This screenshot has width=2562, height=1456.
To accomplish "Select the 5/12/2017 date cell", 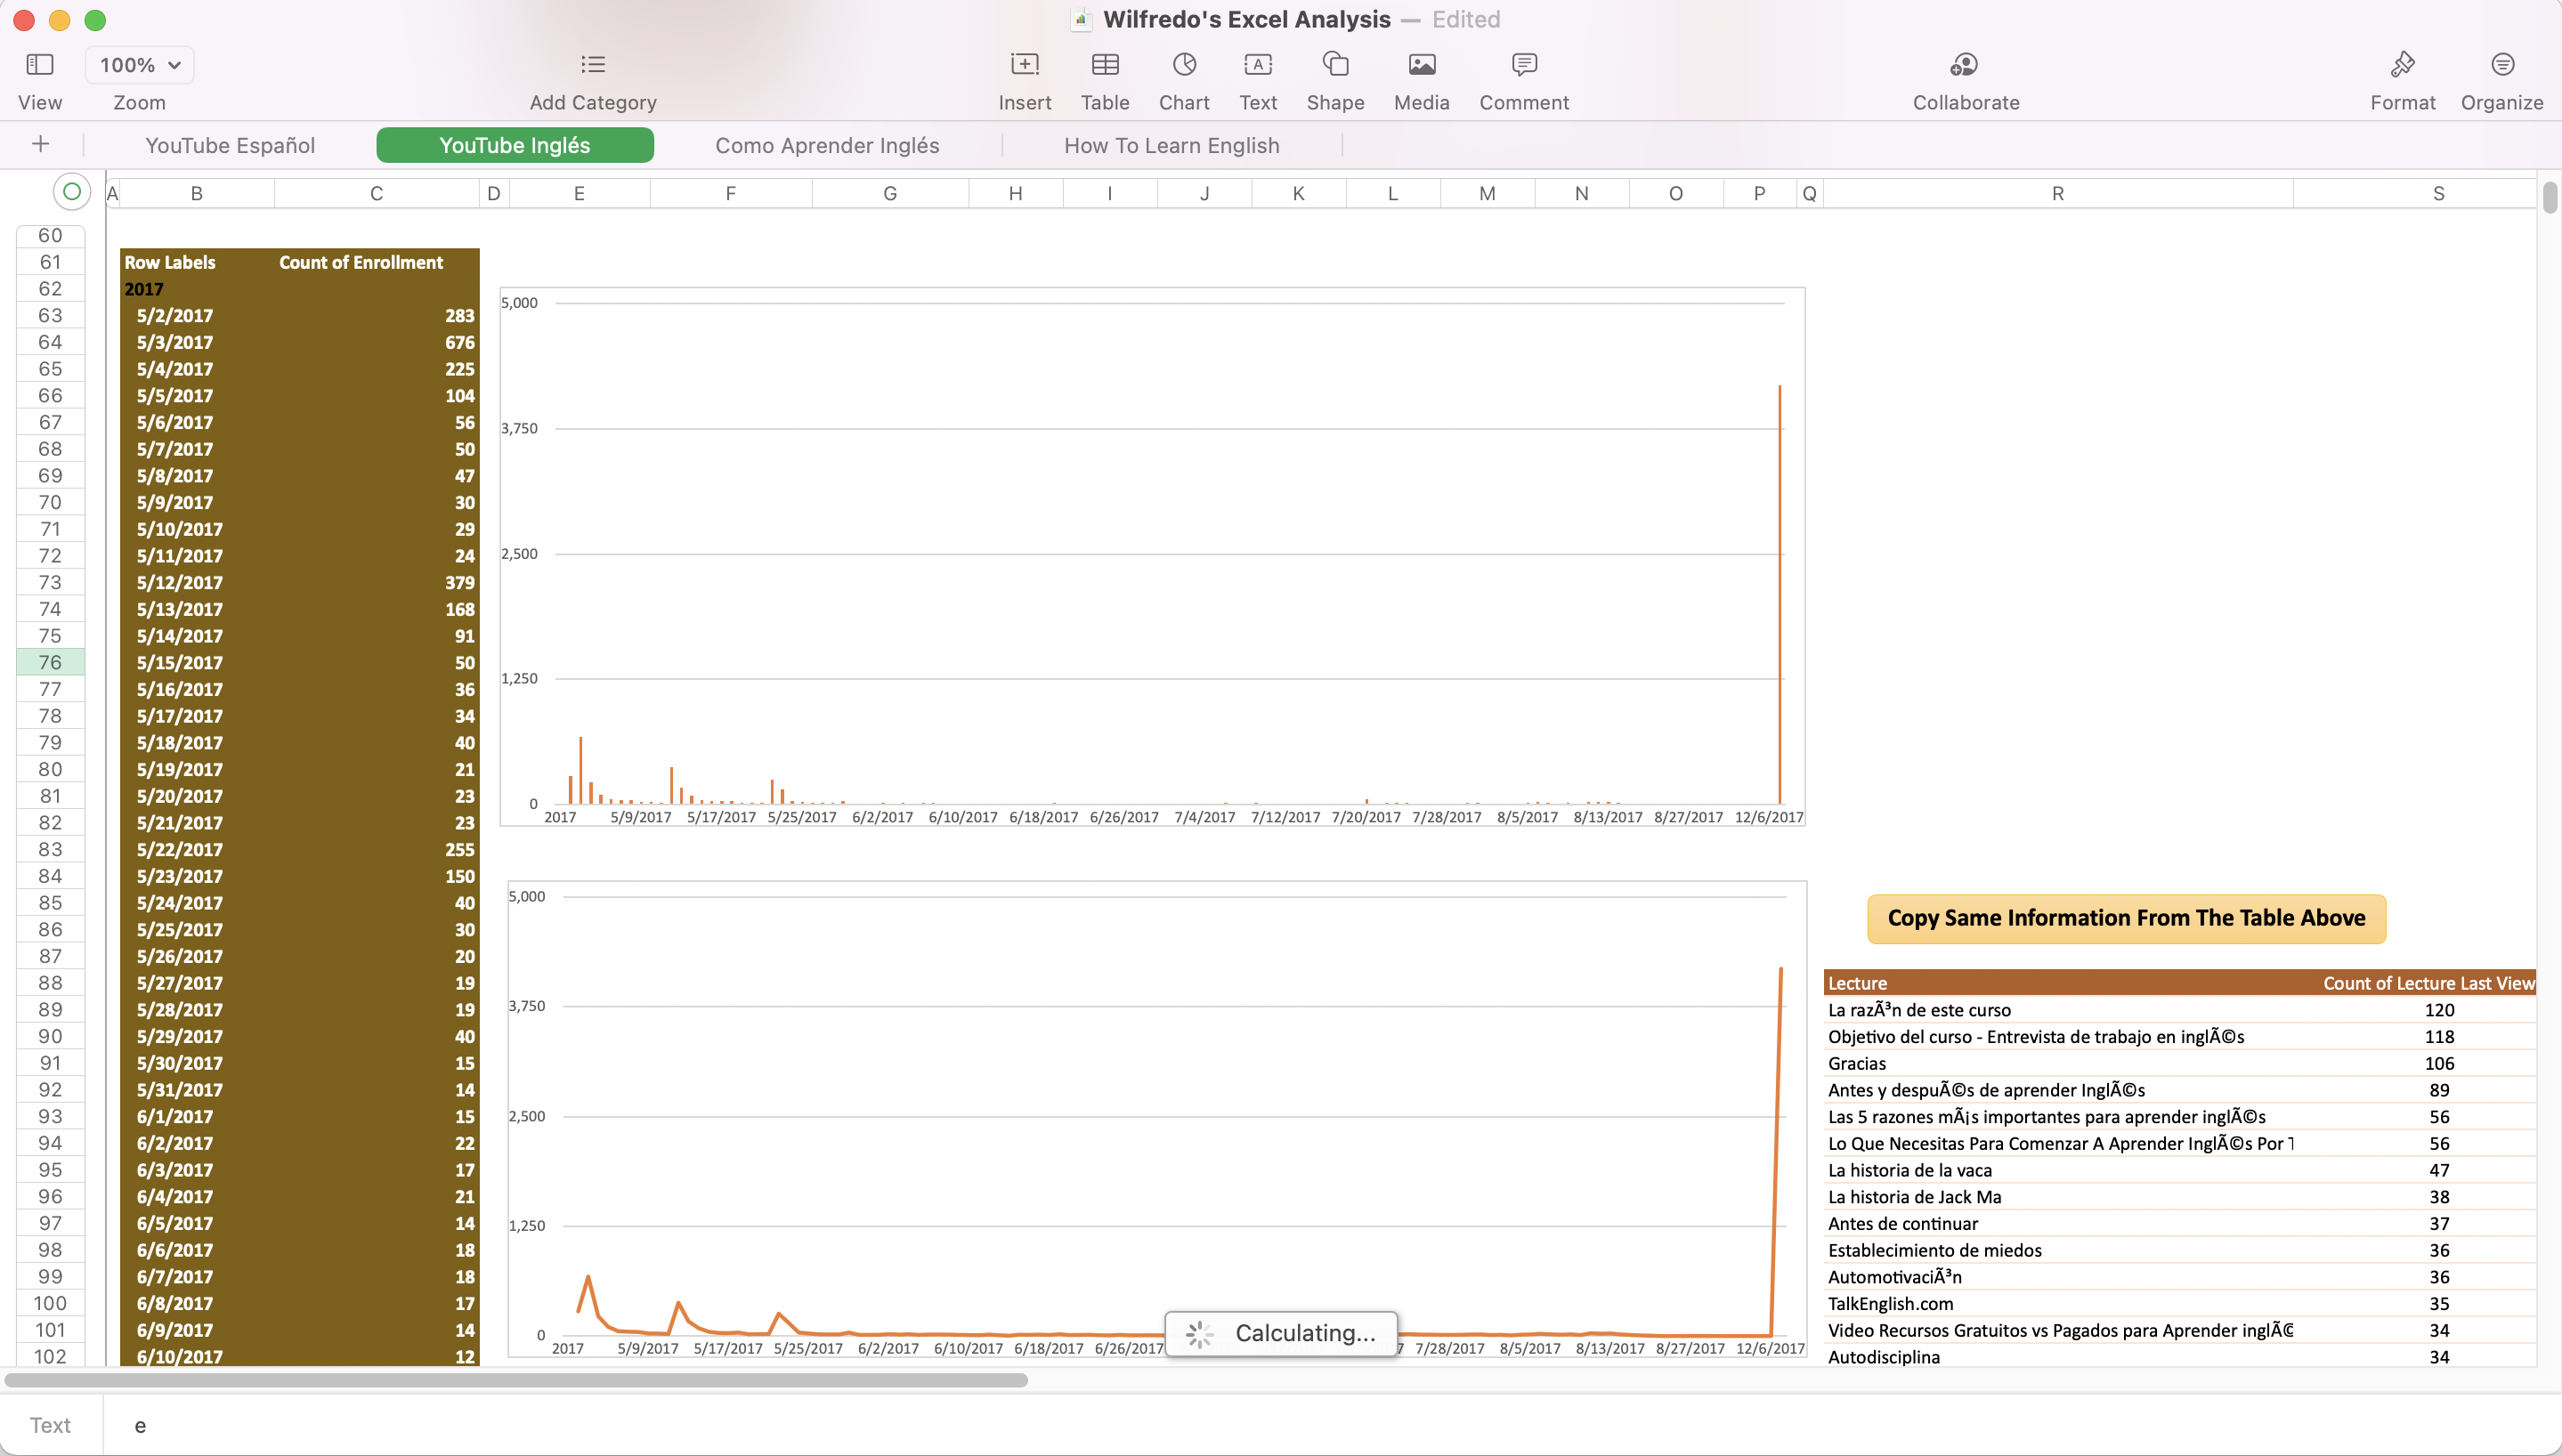I will (x=197, y=582).
